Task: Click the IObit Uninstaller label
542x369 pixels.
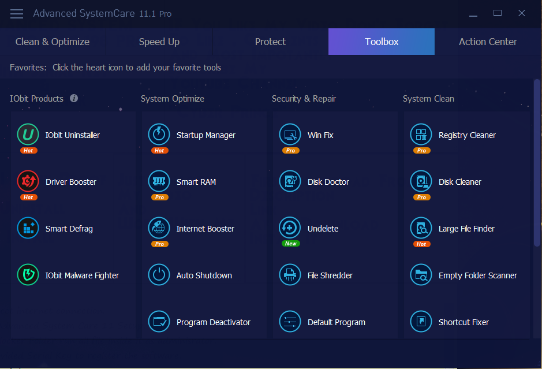Action: point(73,135)
